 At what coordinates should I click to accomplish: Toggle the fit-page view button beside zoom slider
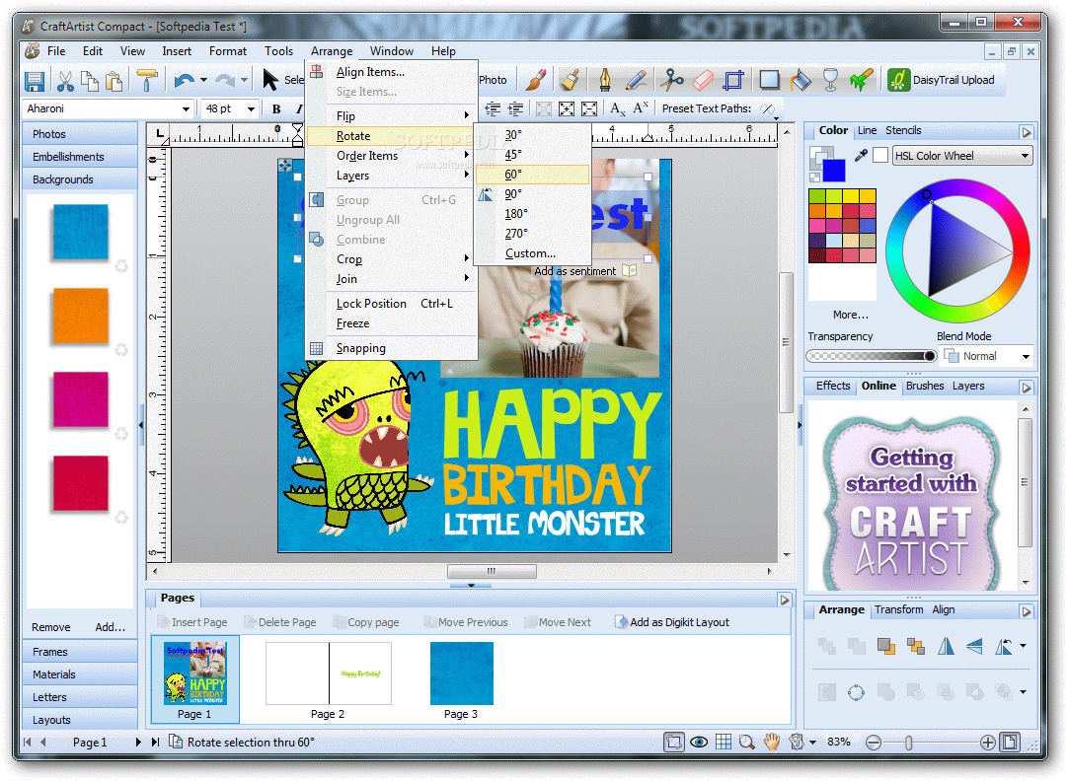1011,743
